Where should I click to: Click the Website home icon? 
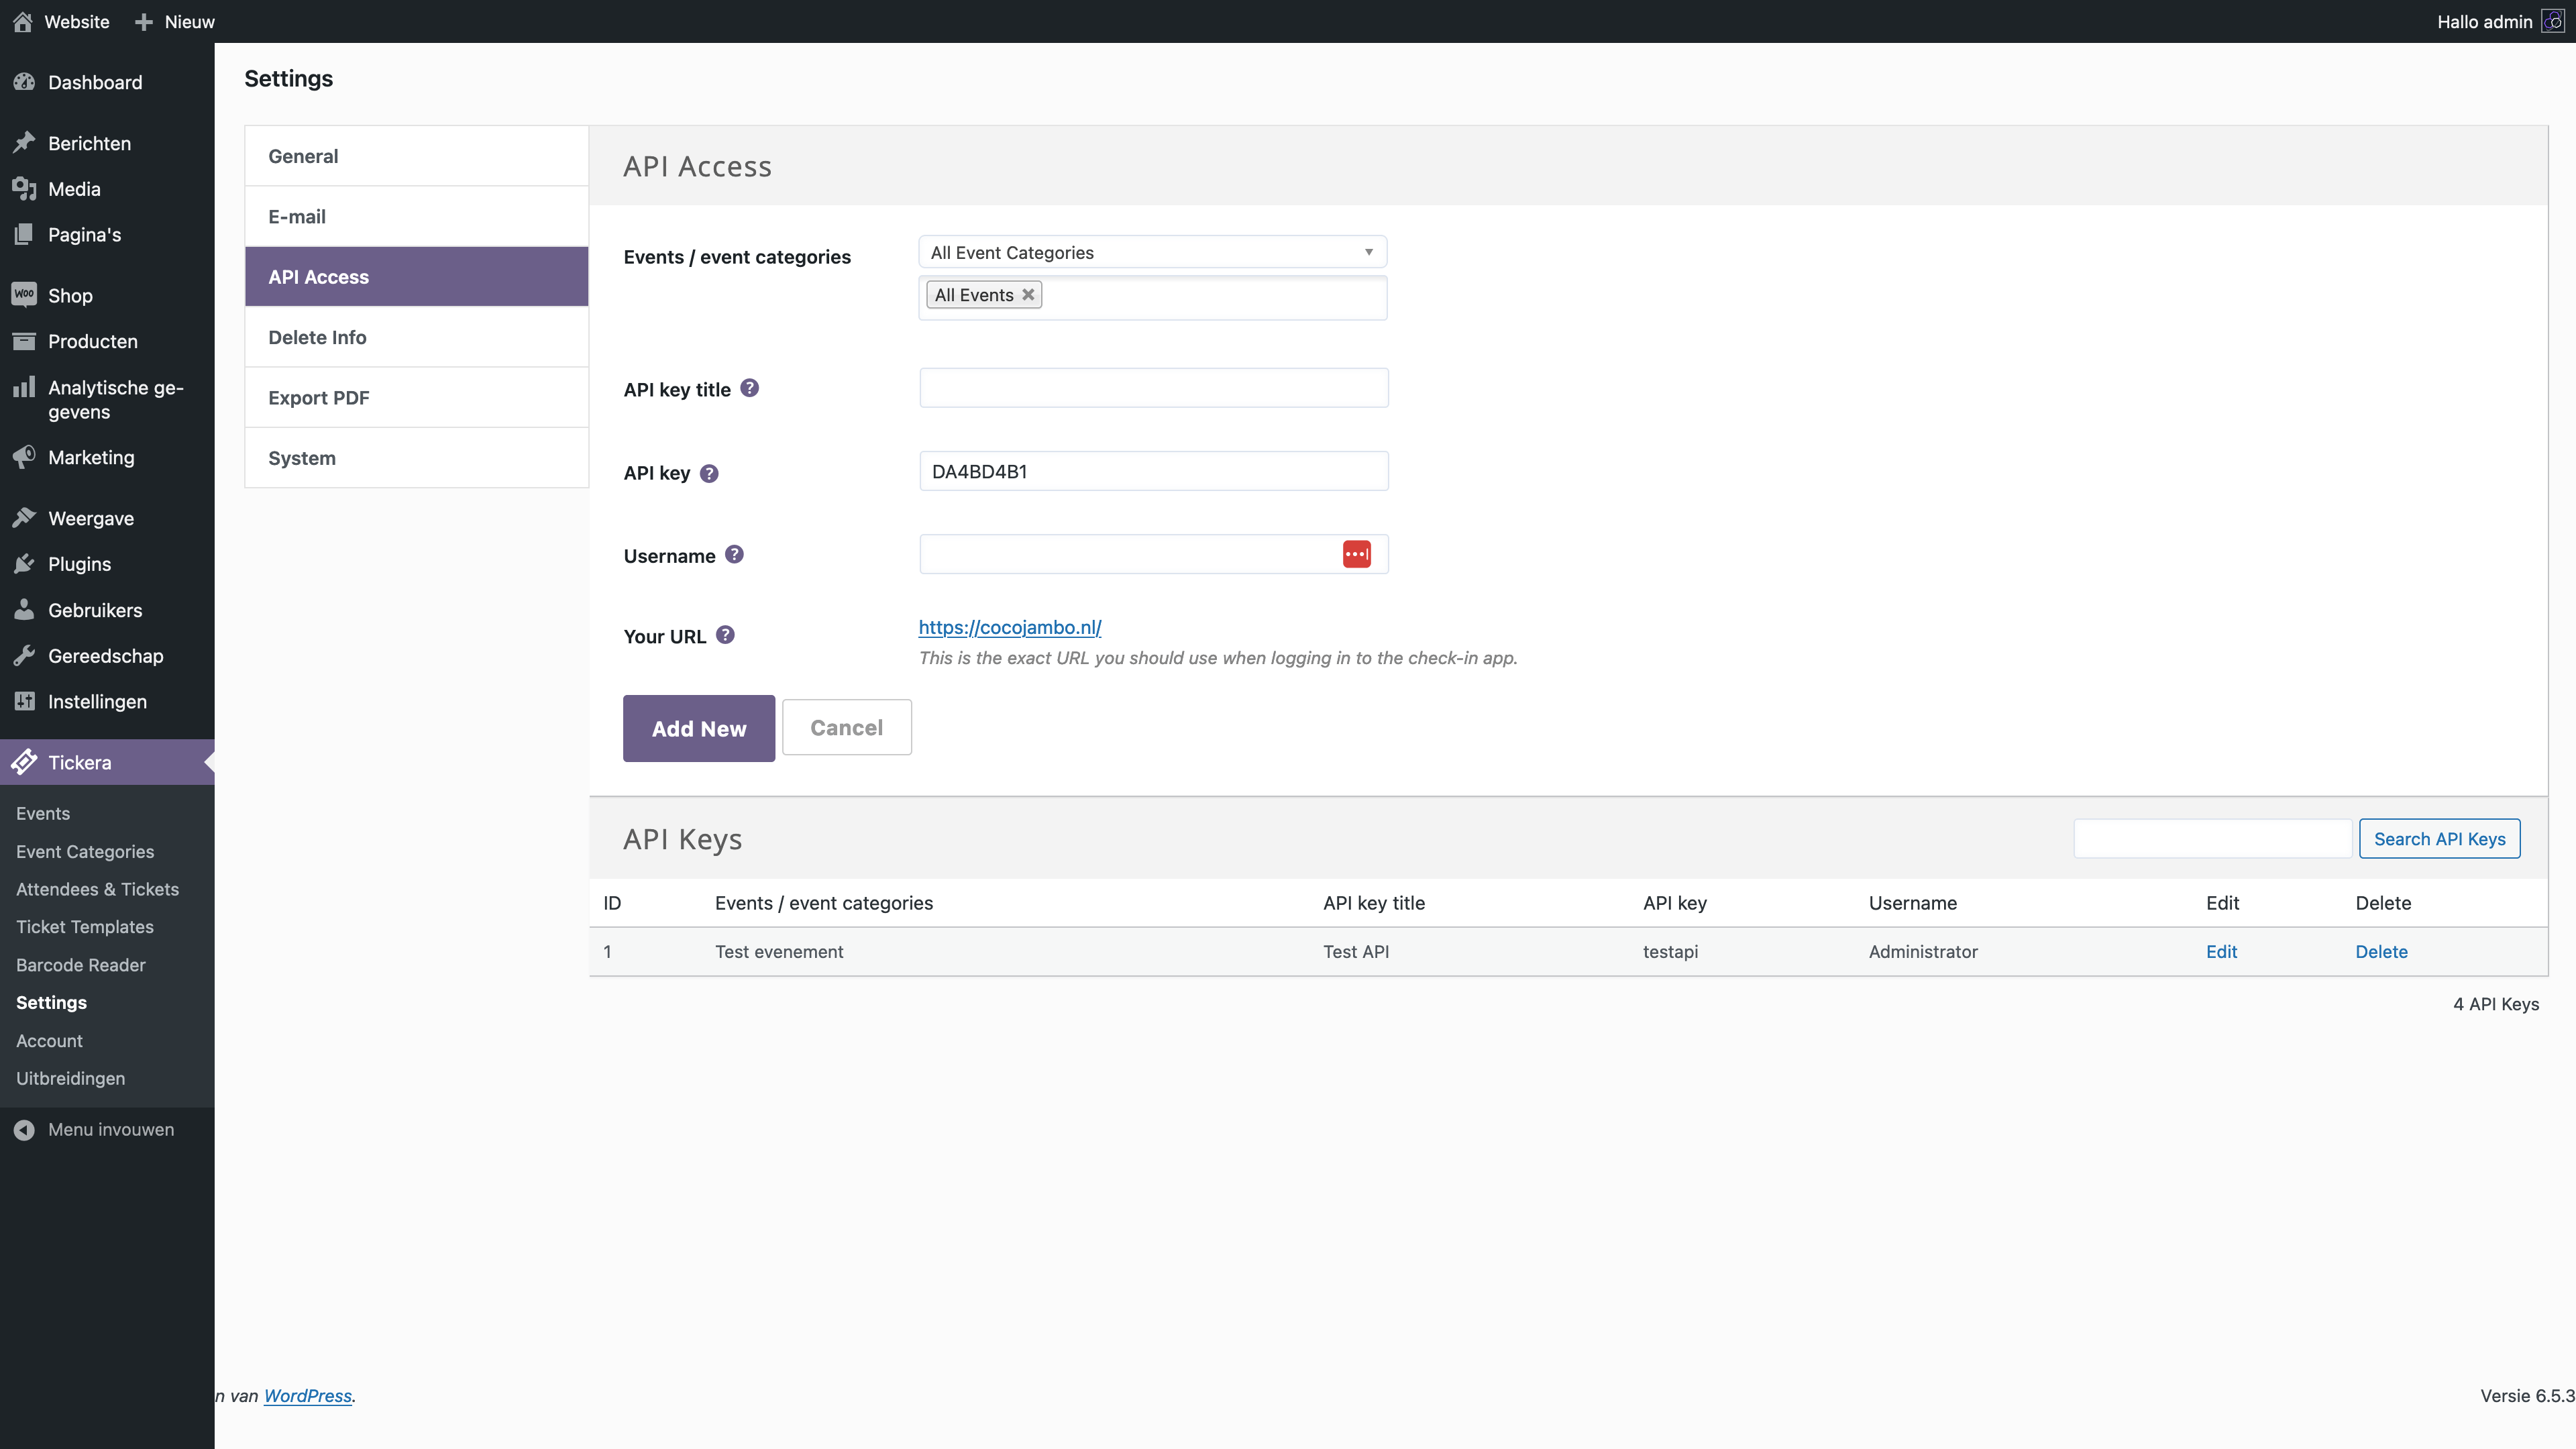click(22, 21)
